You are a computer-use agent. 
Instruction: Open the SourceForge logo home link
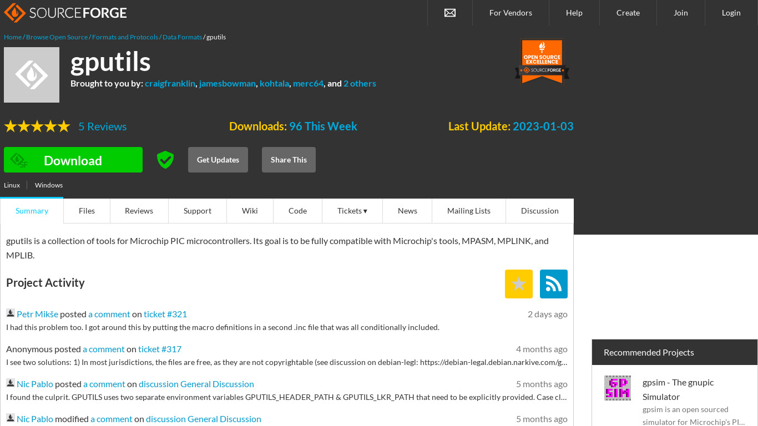click(65, 12)
